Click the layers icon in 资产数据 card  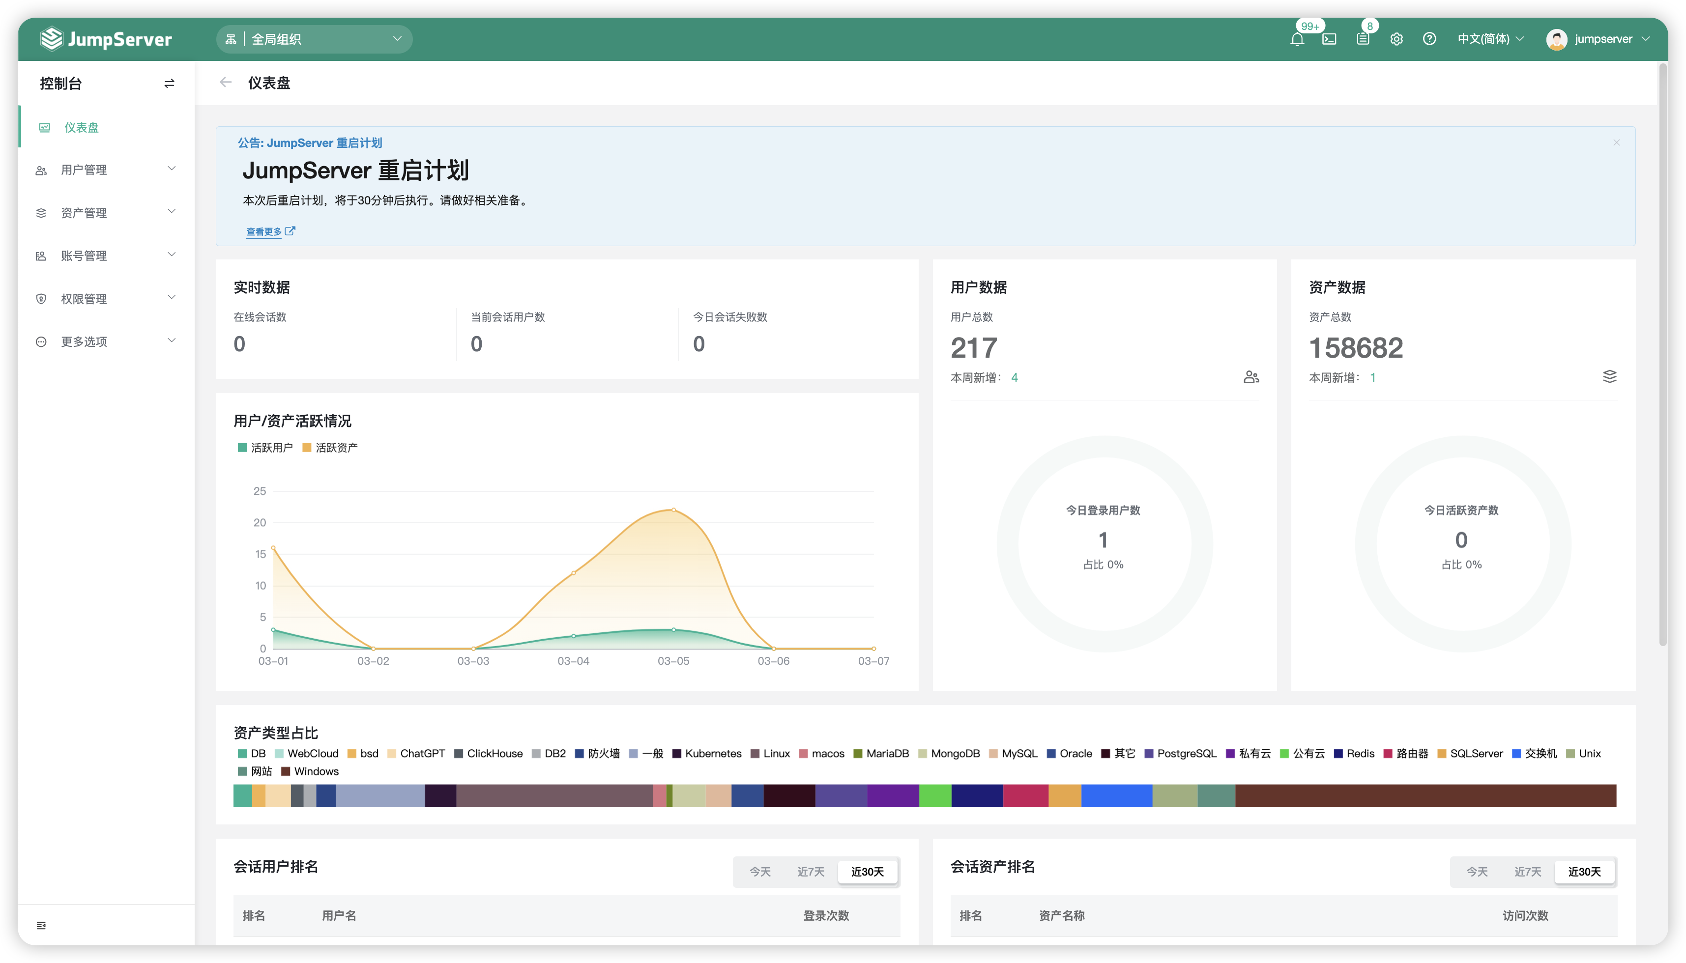[1609, 376]
